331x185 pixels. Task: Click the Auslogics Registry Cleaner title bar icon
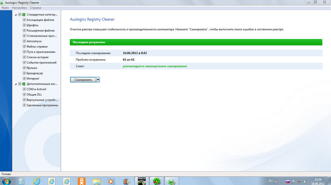[x=2, y=3]
